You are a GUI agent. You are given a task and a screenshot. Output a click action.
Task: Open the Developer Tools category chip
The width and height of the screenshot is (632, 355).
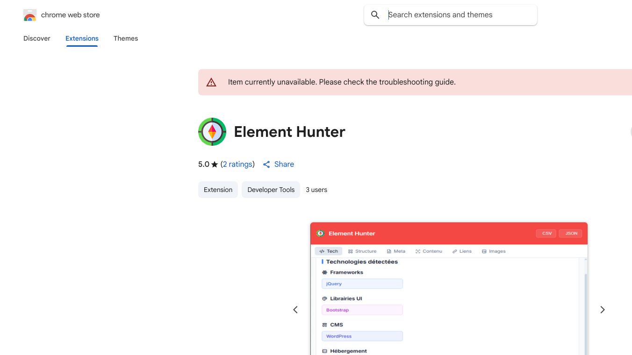coord(271,190)
